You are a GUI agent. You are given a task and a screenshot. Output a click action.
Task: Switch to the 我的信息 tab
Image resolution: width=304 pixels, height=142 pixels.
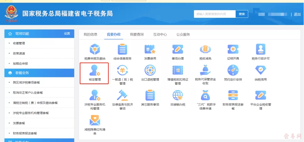pyautogui.click(x=90, y=34)
